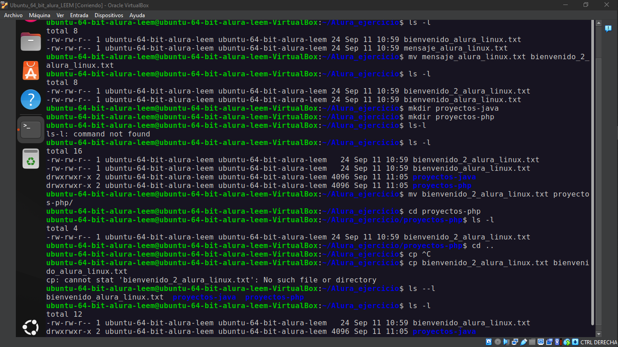Click the network adapters status icon
The height and width of the screenshot is (347, 618).
tap(515, 342)
